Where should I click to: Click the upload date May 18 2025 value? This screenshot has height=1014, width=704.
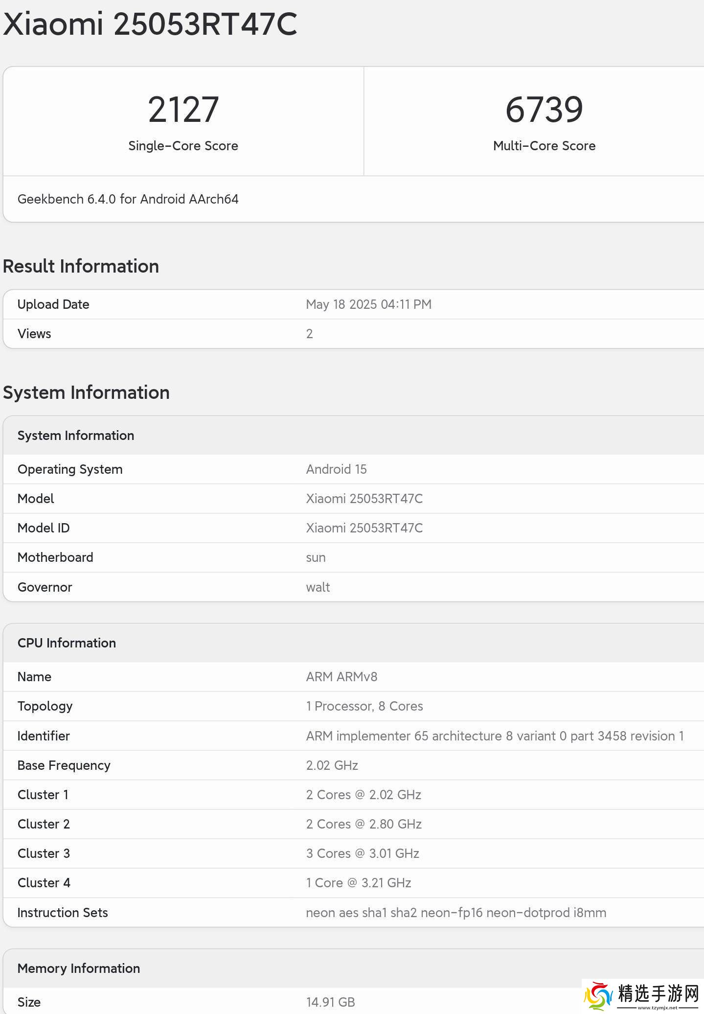pos(368,304)
